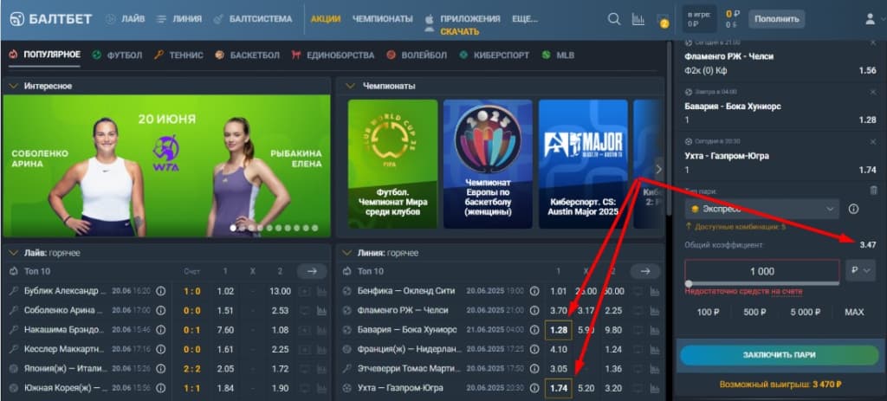Click the БАЛТБЕТ logo

coord(51,19)
